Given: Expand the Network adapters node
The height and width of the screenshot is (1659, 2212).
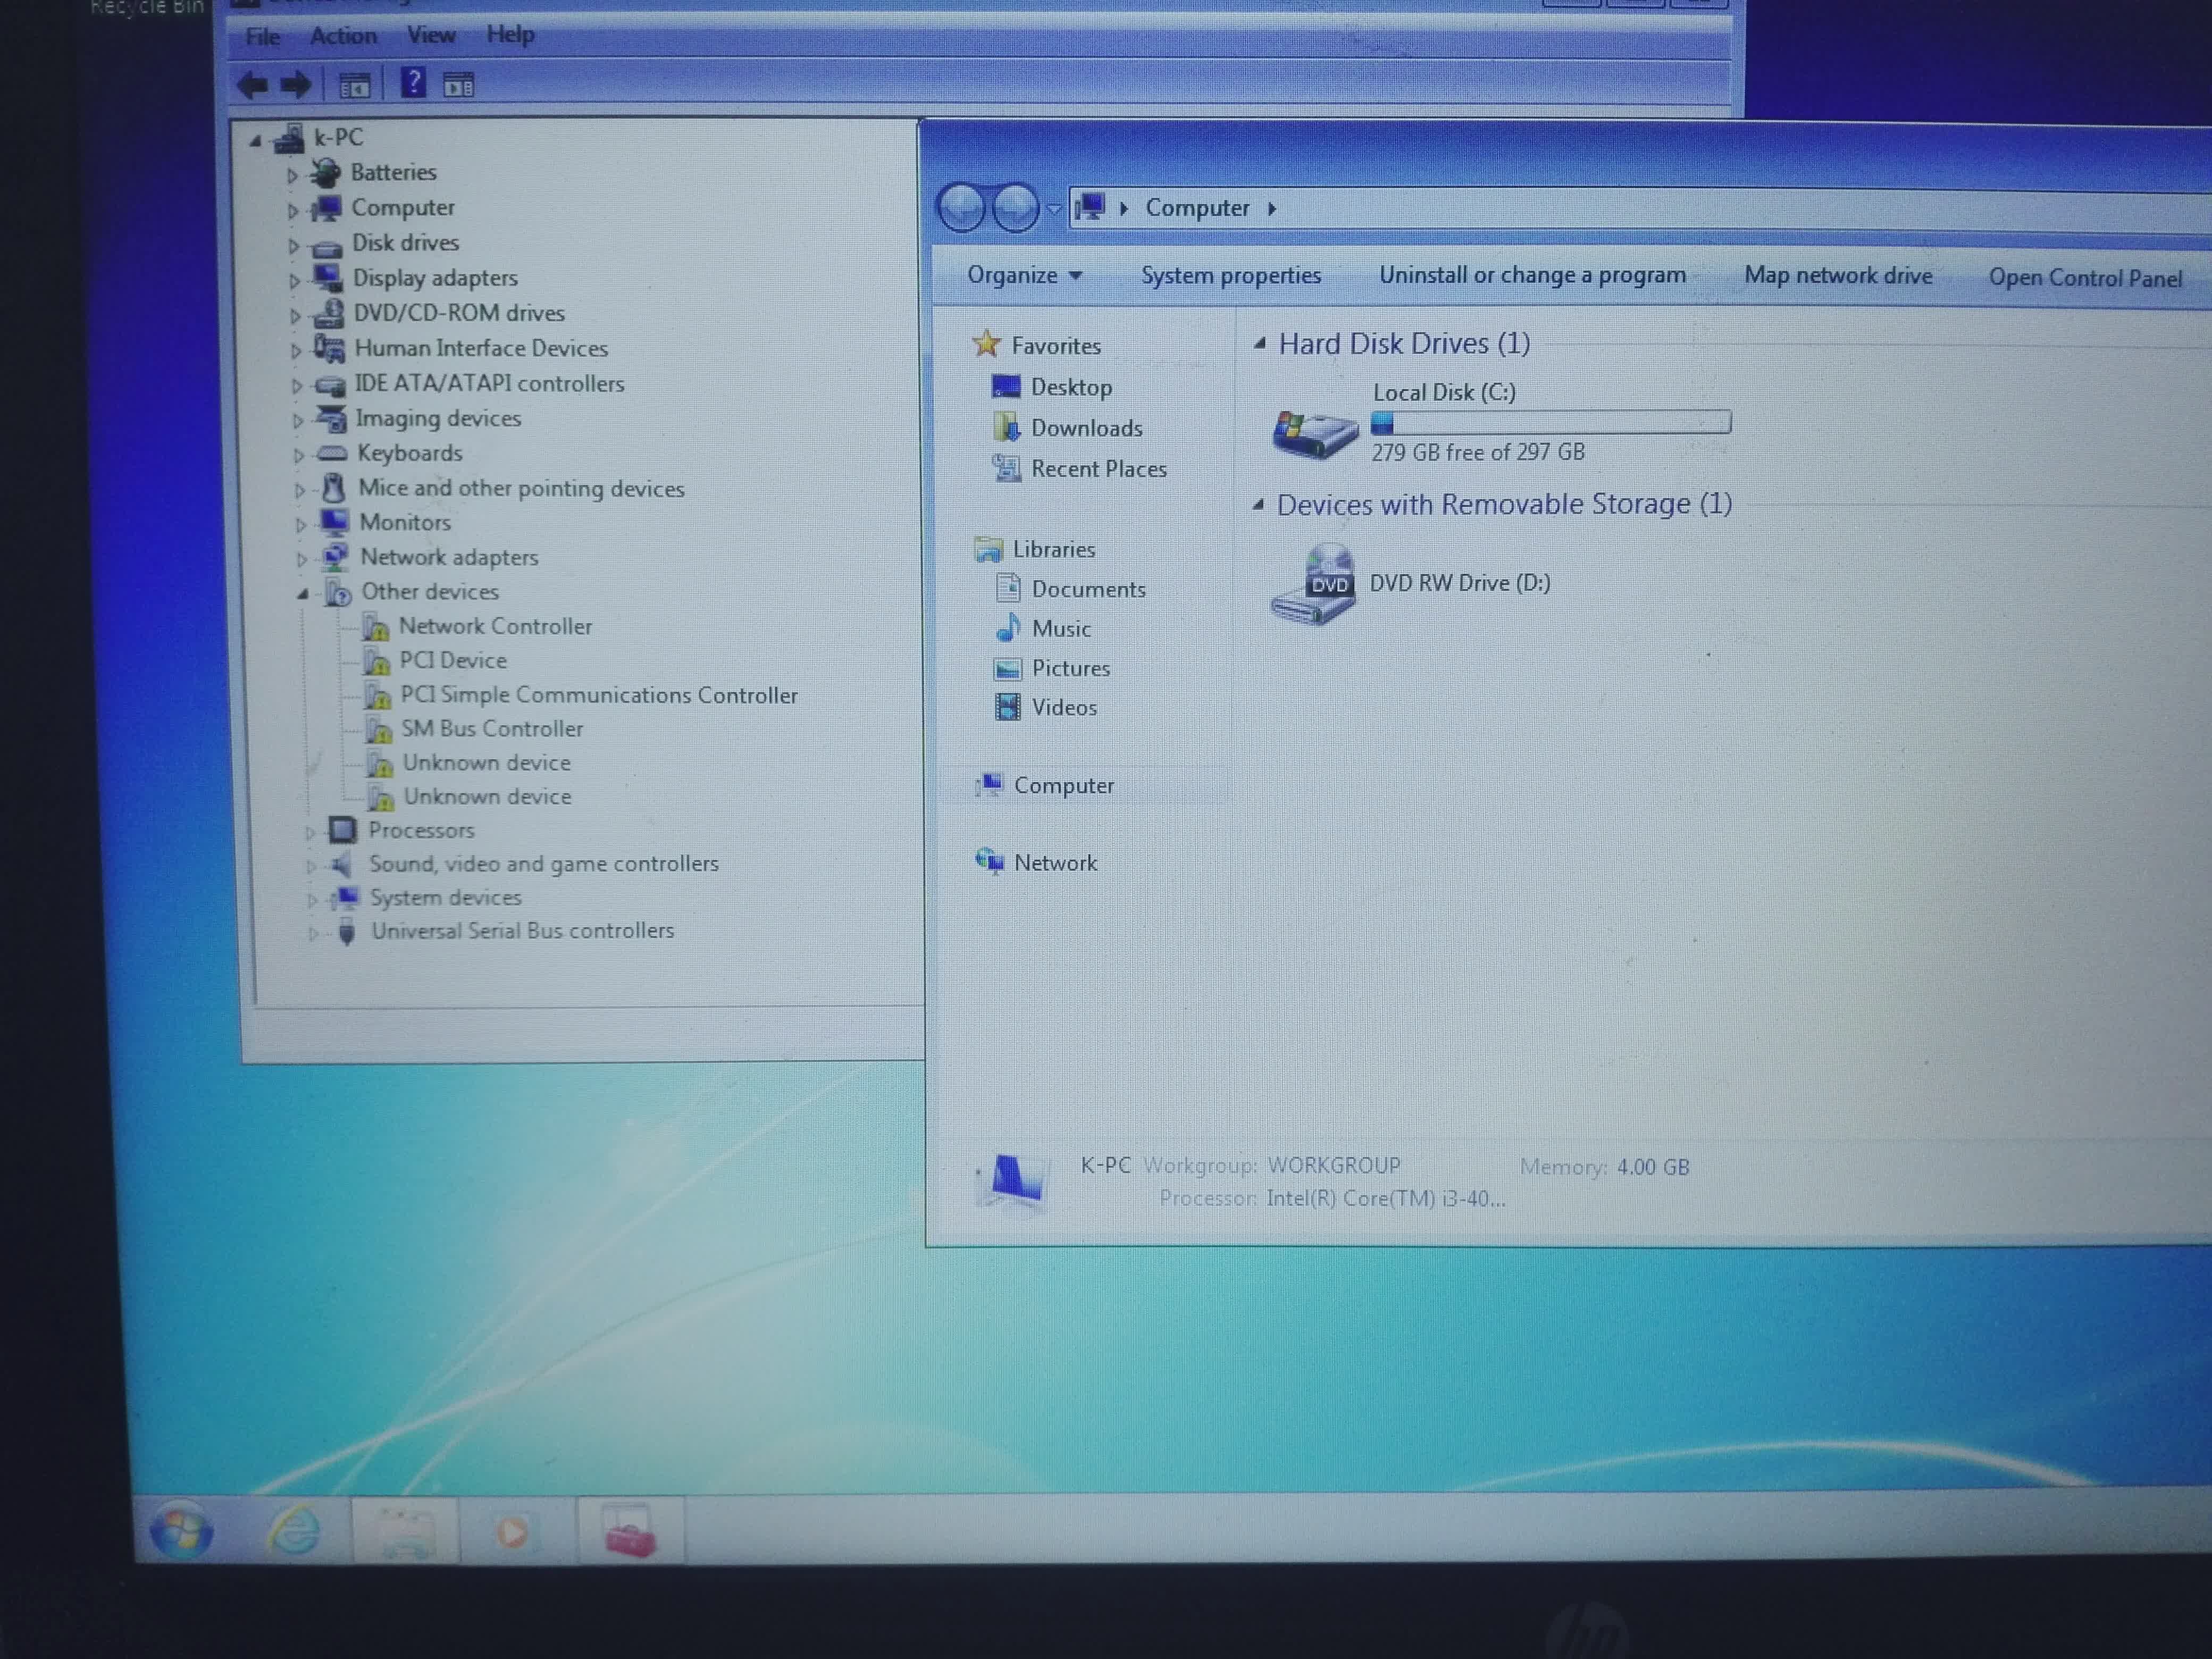Looking at the screenshot, I should coord(302,559).
